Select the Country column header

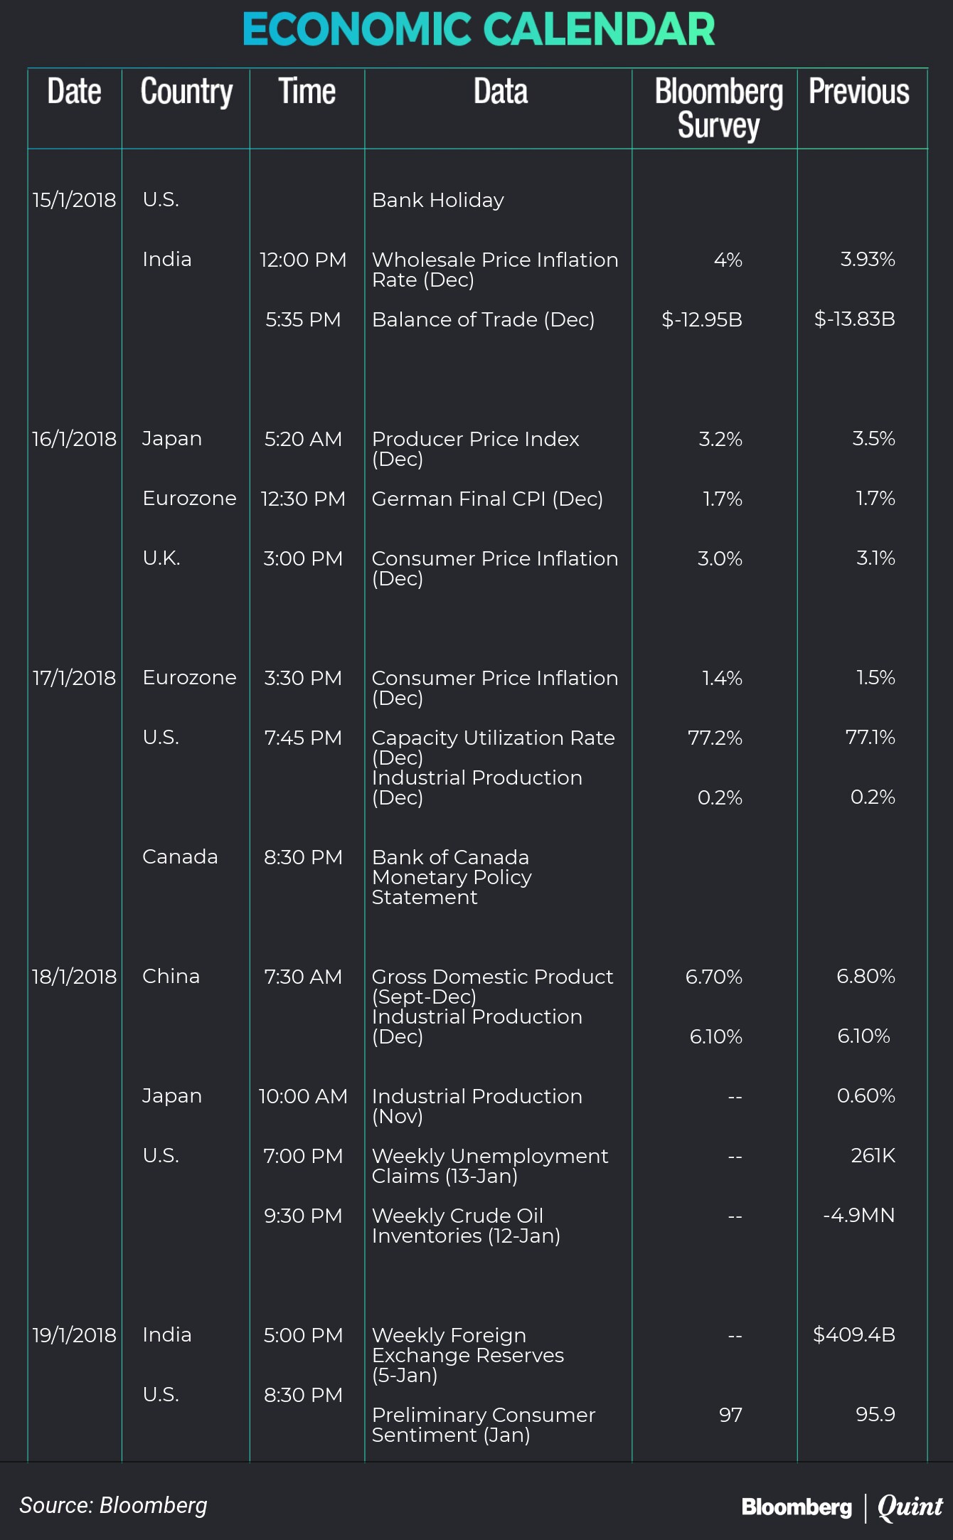coord(186,92)
